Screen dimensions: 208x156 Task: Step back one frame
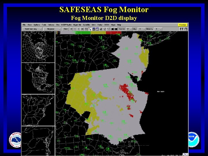click(x=75, y=29)
